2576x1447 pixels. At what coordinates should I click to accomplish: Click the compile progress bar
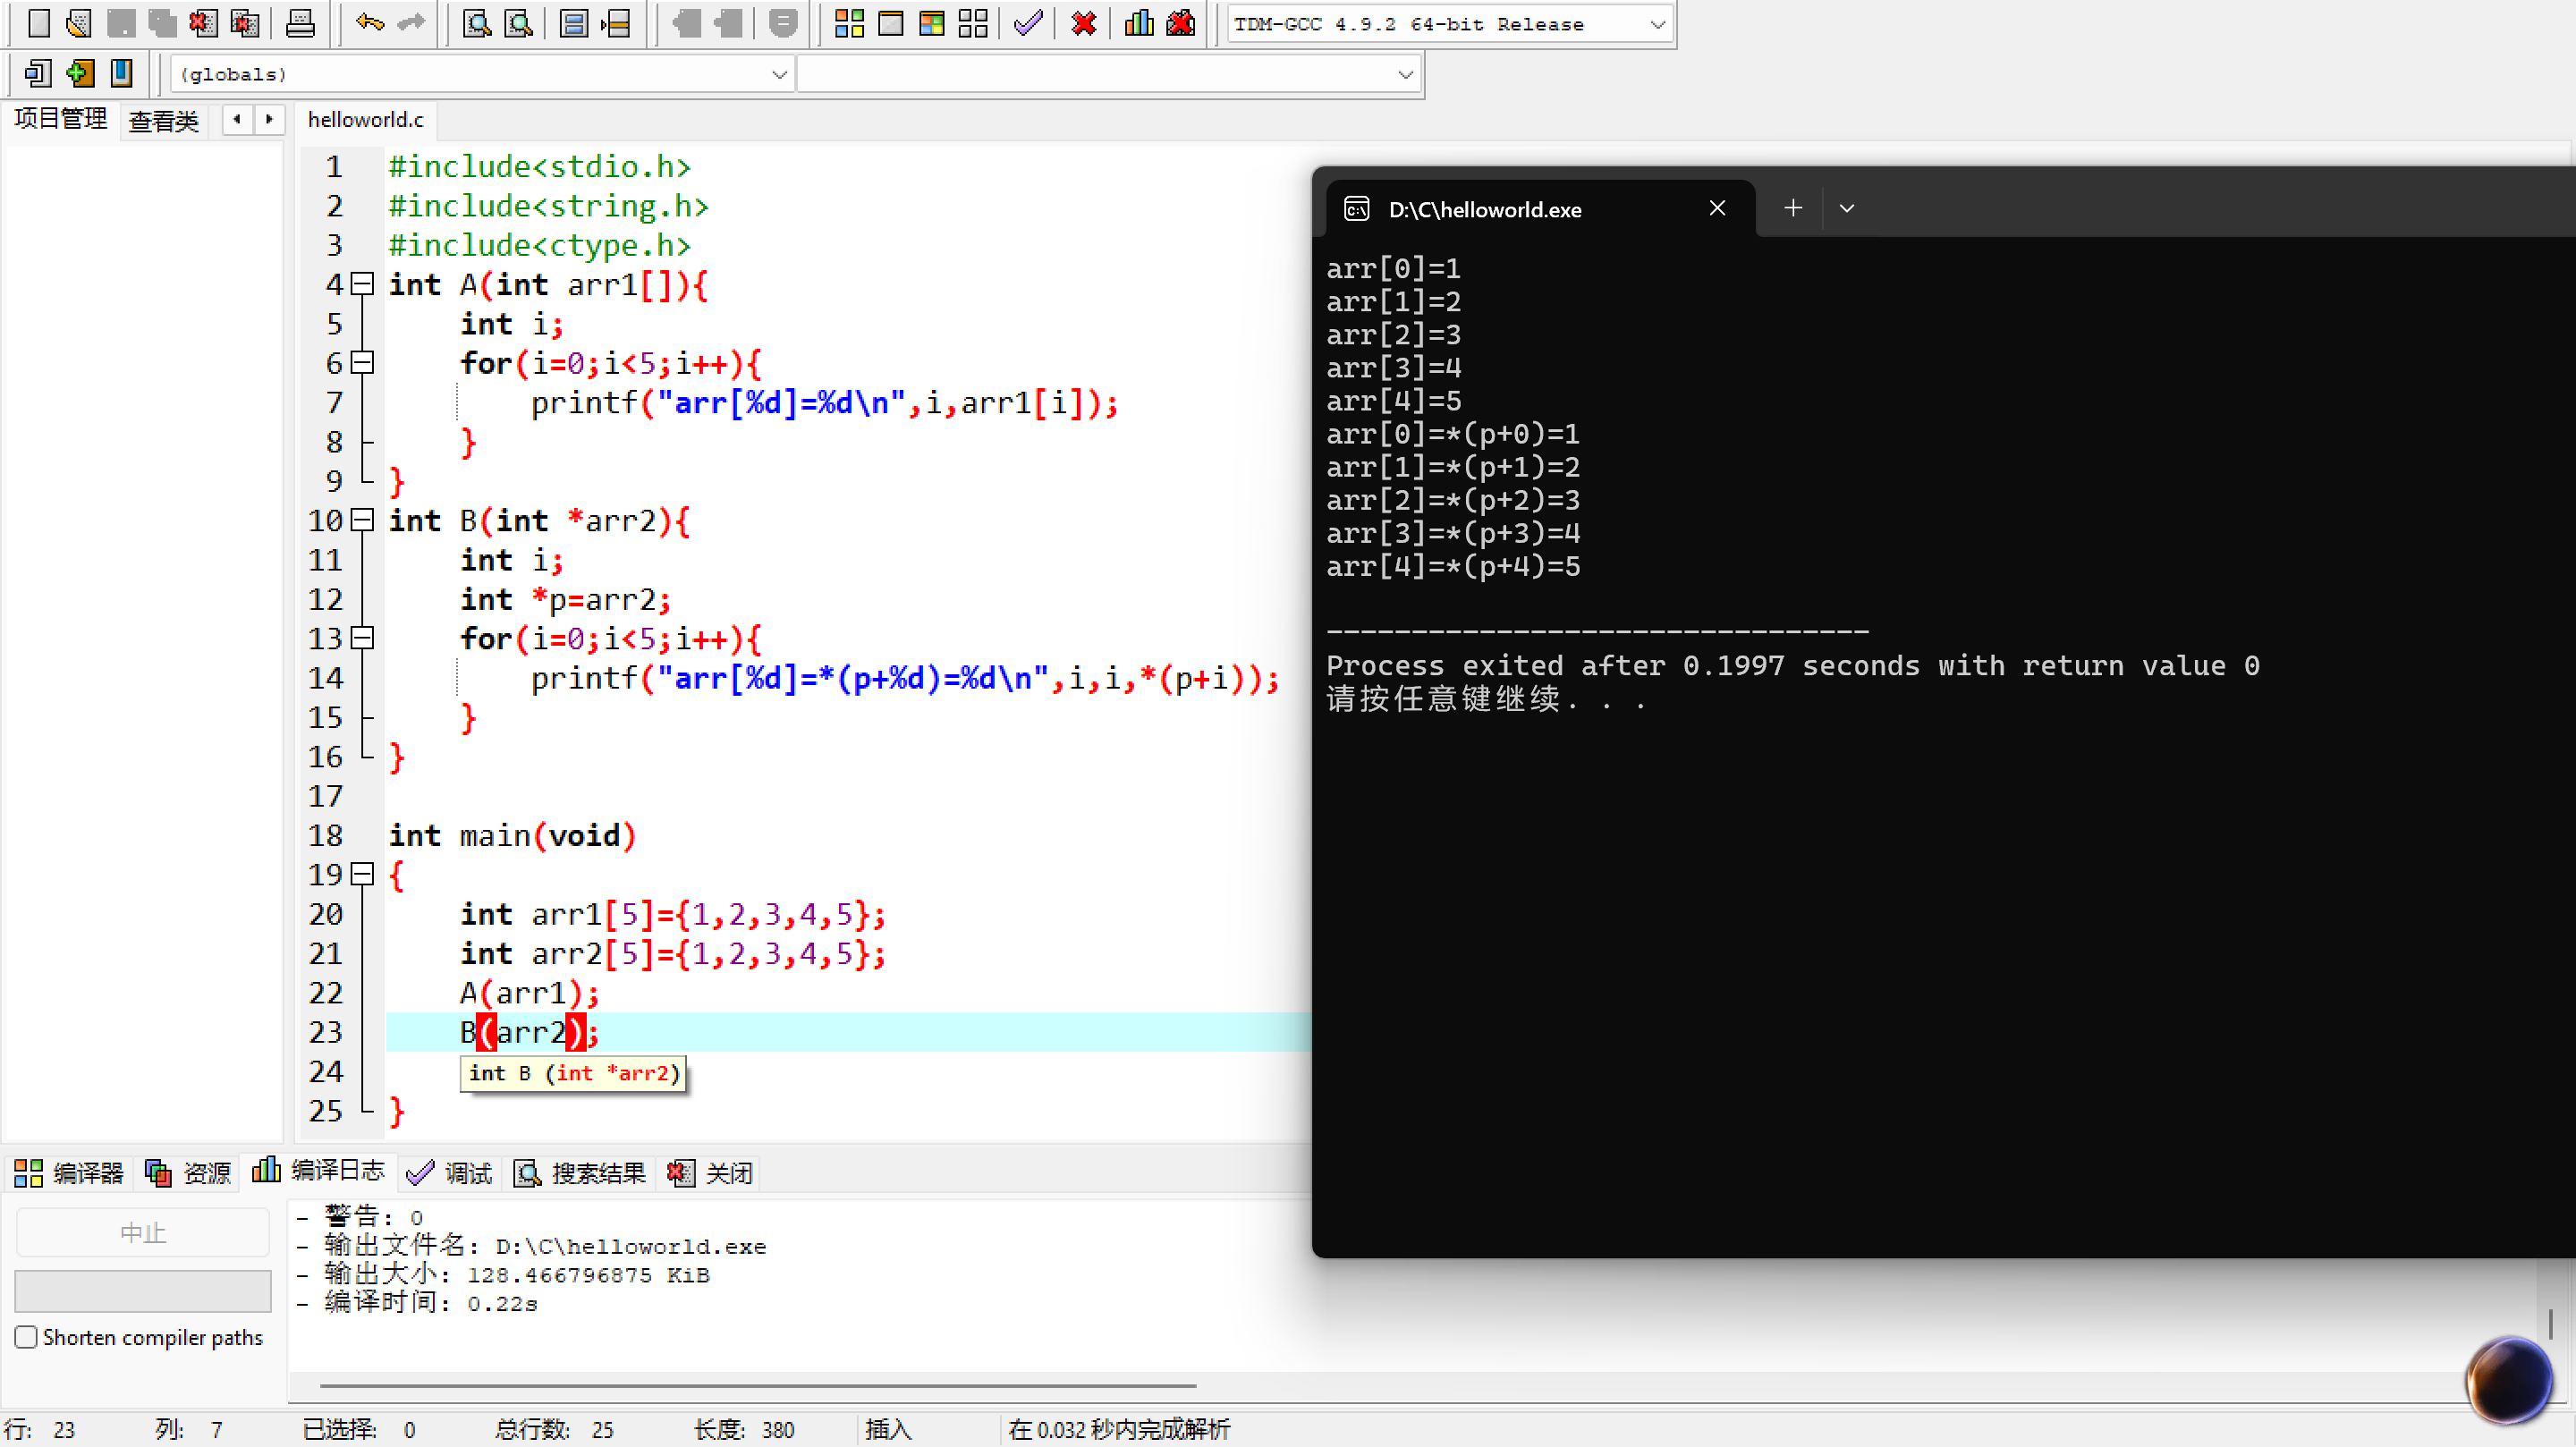(143, 1290)
